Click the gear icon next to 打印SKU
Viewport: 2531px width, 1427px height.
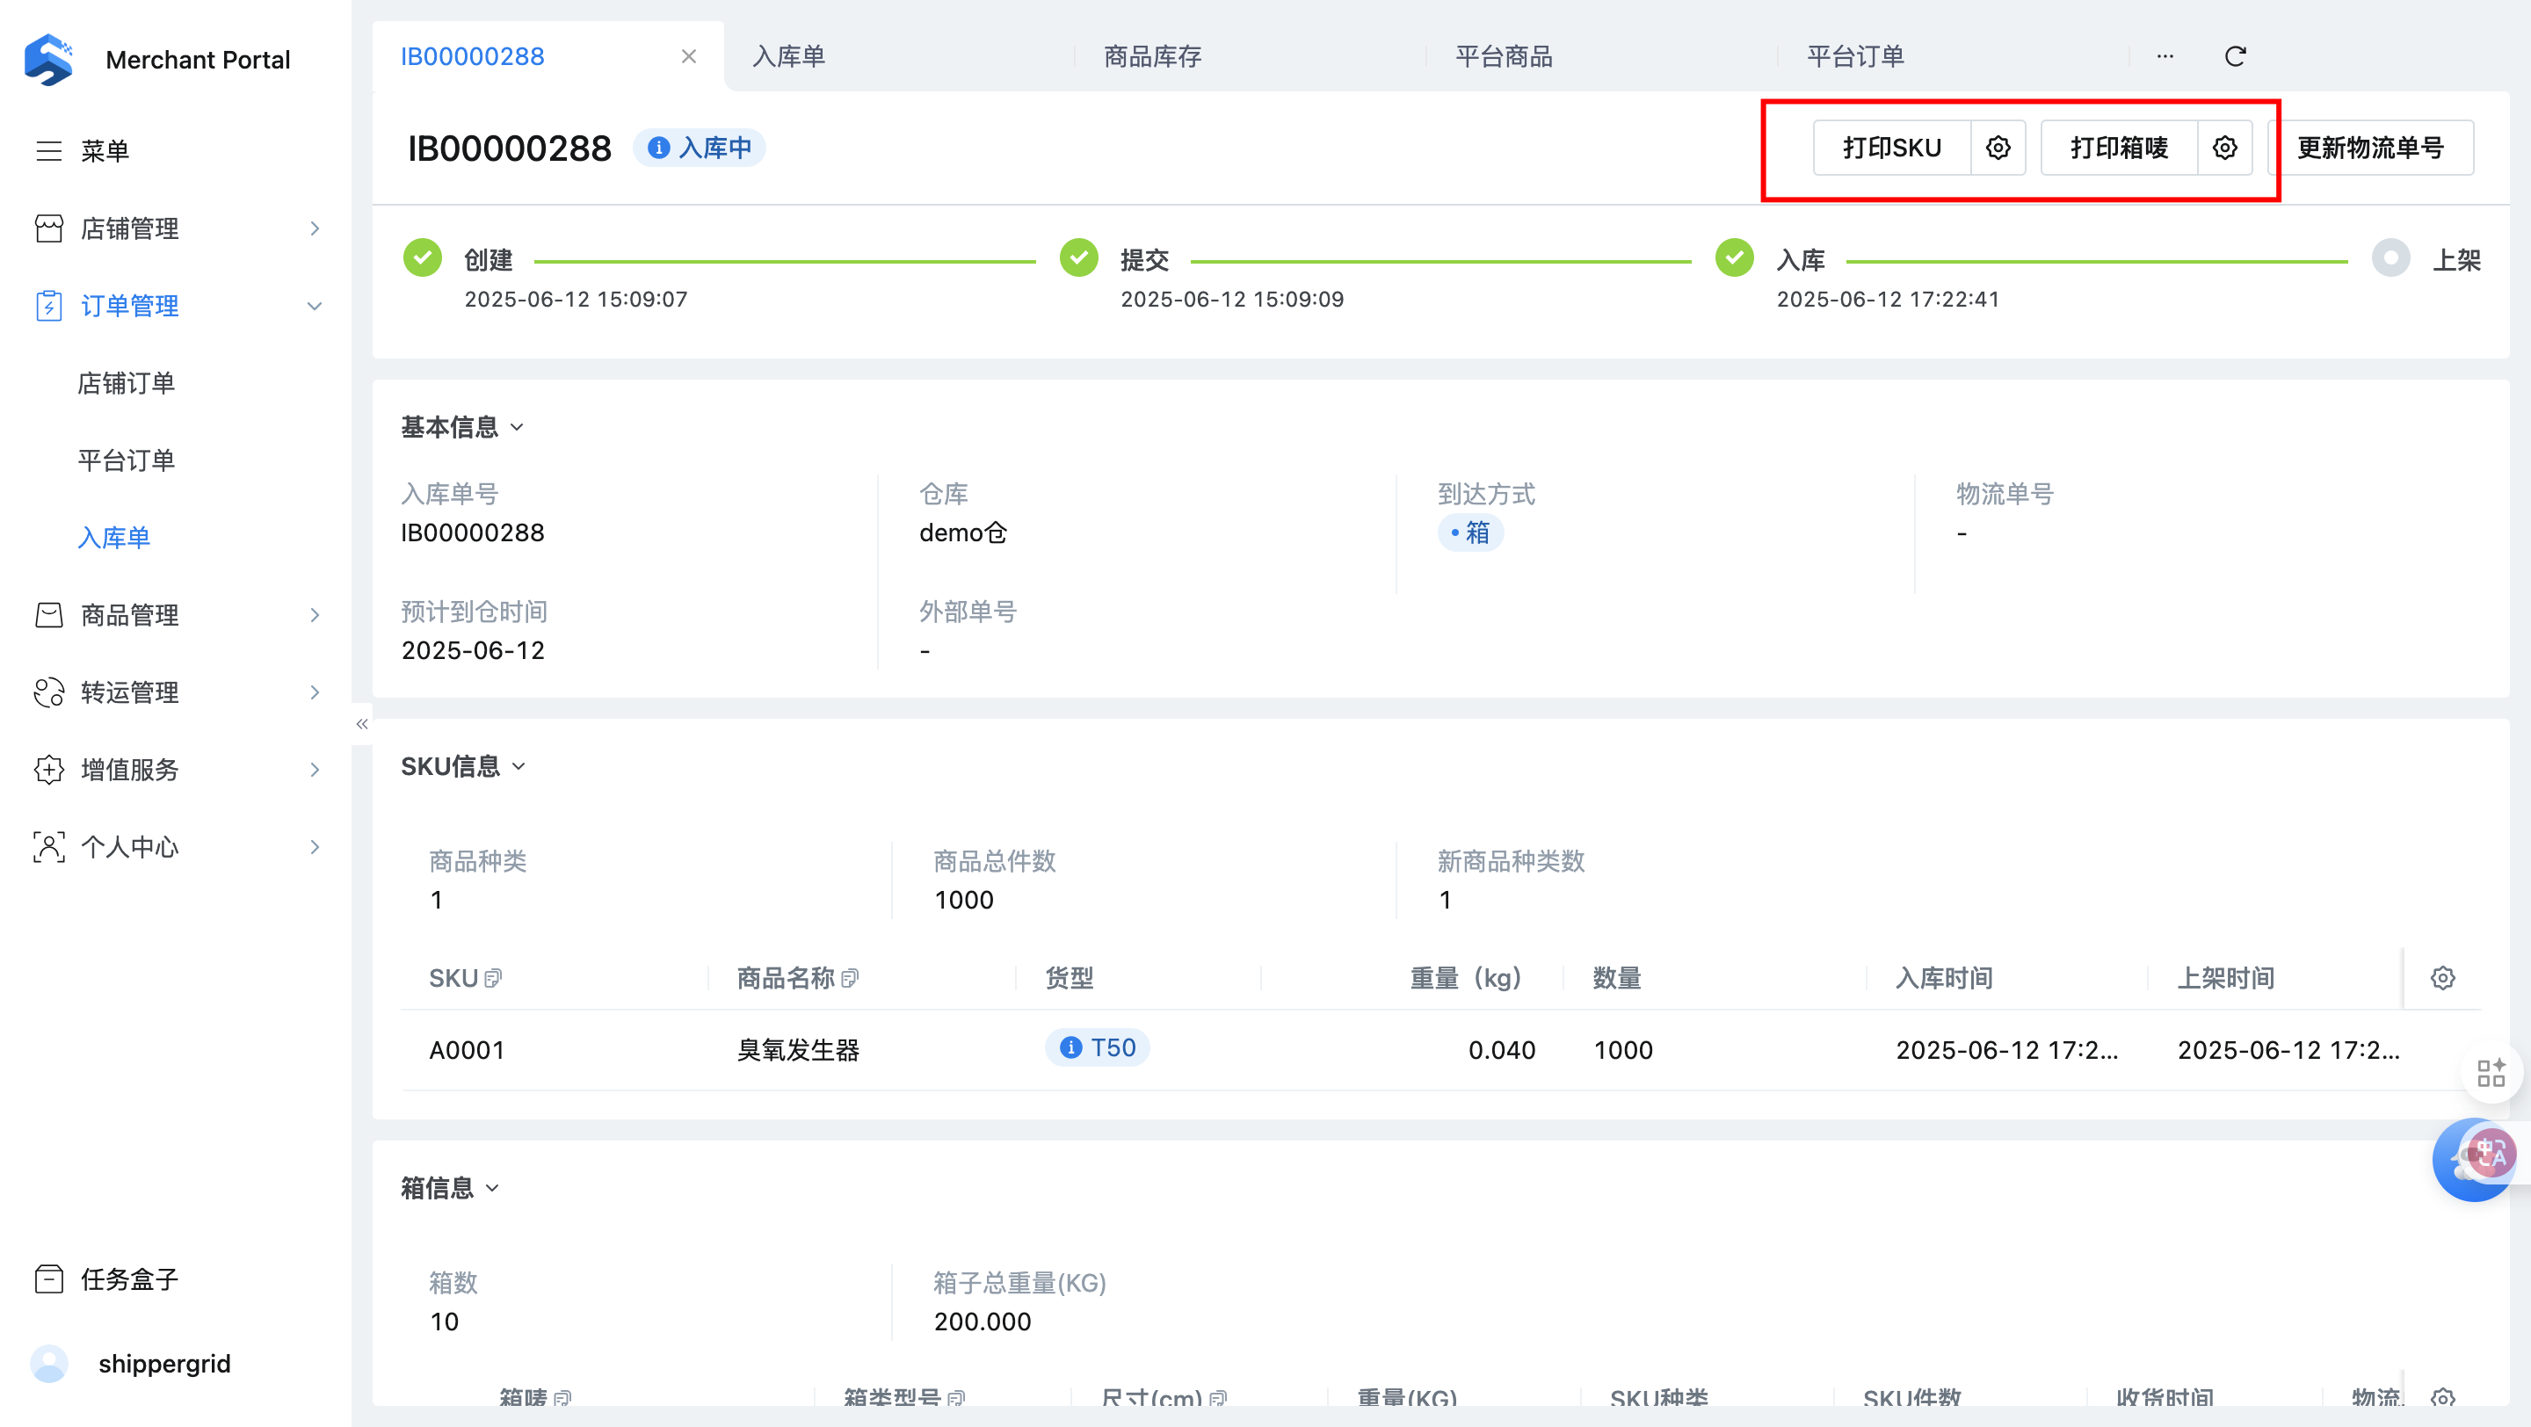[x=1998, y=148]
